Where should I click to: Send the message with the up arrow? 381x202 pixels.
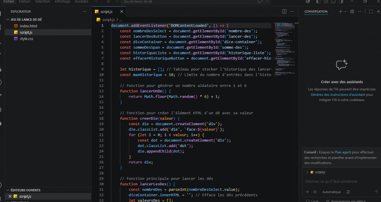coord(377,192)
